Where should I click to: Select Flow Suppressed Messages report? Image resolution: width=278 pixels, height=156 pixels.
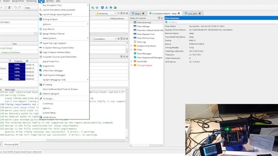(149, 58)
